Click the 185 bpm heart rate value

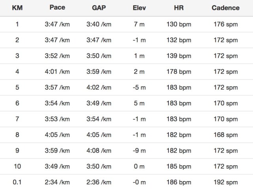[x=179, y=166]
